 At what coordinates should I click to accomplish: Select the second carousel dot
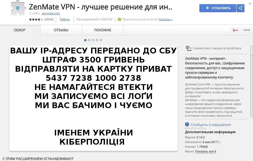click(89, 40)
